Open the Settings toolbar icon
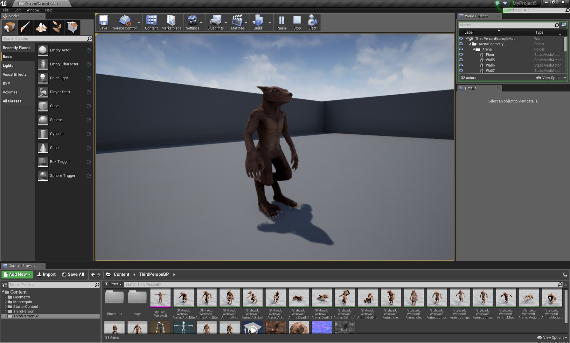This screenshot has height=343, width=570. [x=192, y=23]
